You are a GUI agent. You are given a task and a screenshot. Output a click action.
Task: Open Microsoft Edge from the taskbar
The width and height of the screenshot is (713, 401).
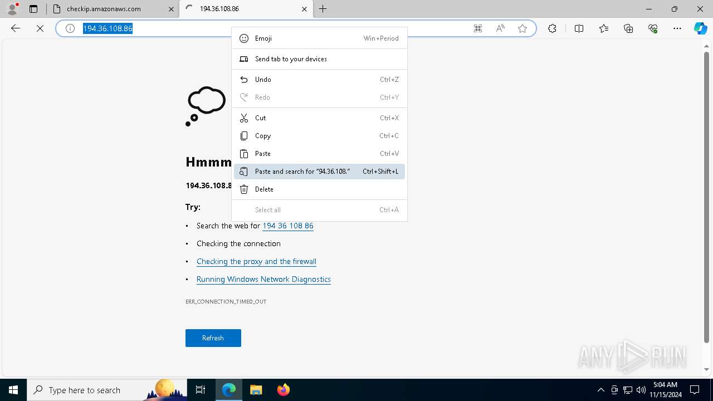(x=229, y=390)
